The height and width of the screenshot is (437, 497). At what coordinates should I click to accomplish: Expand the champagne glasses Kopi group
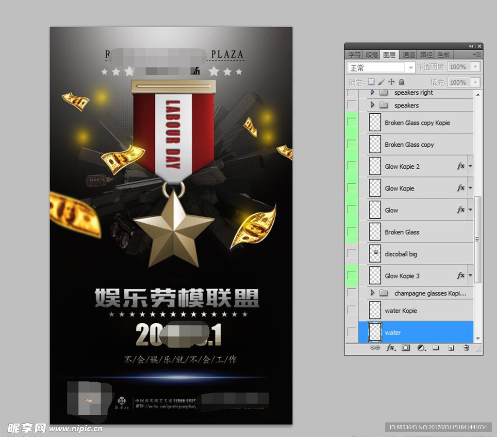tap(372, 292)
